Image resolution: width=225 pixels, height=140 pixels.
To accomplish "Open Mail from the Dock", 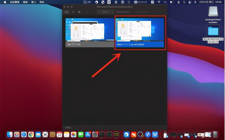I will 38,134.
